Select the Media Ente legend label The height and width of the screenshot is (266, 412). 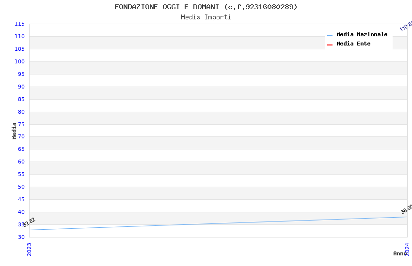(353, 44)
